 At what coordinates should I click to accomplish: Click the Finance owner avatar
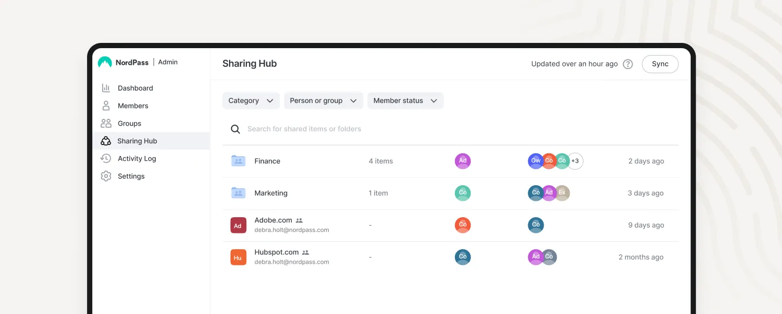click(x=462, y=161)
